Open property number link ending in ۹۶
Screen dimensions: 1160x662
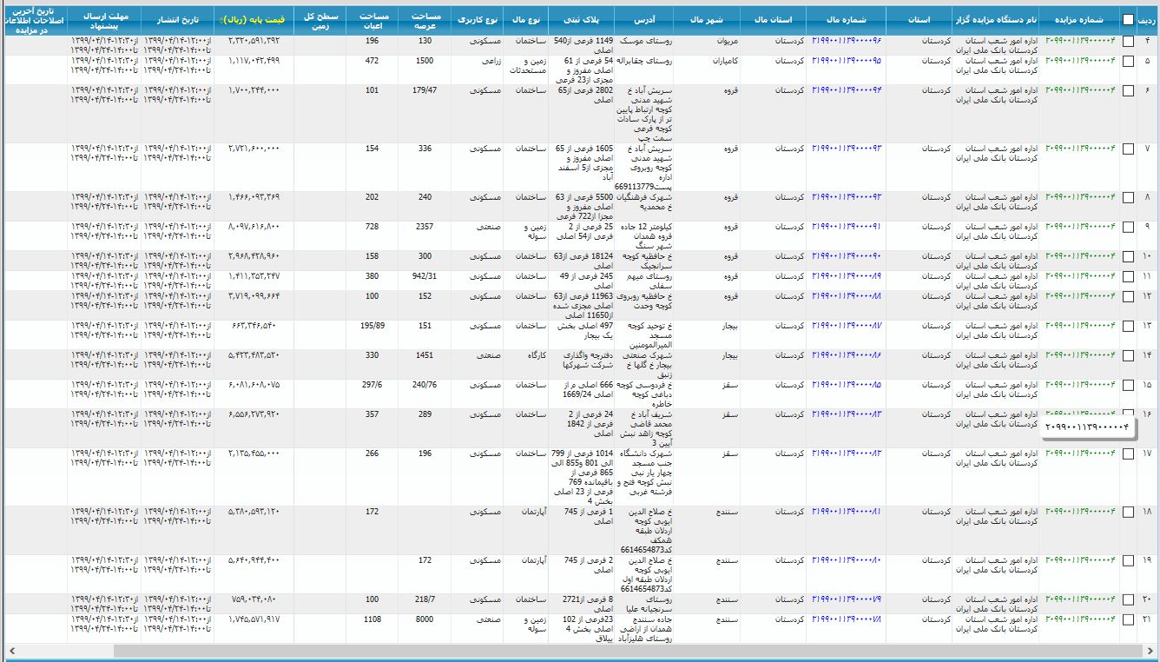(x=847, y=41)
